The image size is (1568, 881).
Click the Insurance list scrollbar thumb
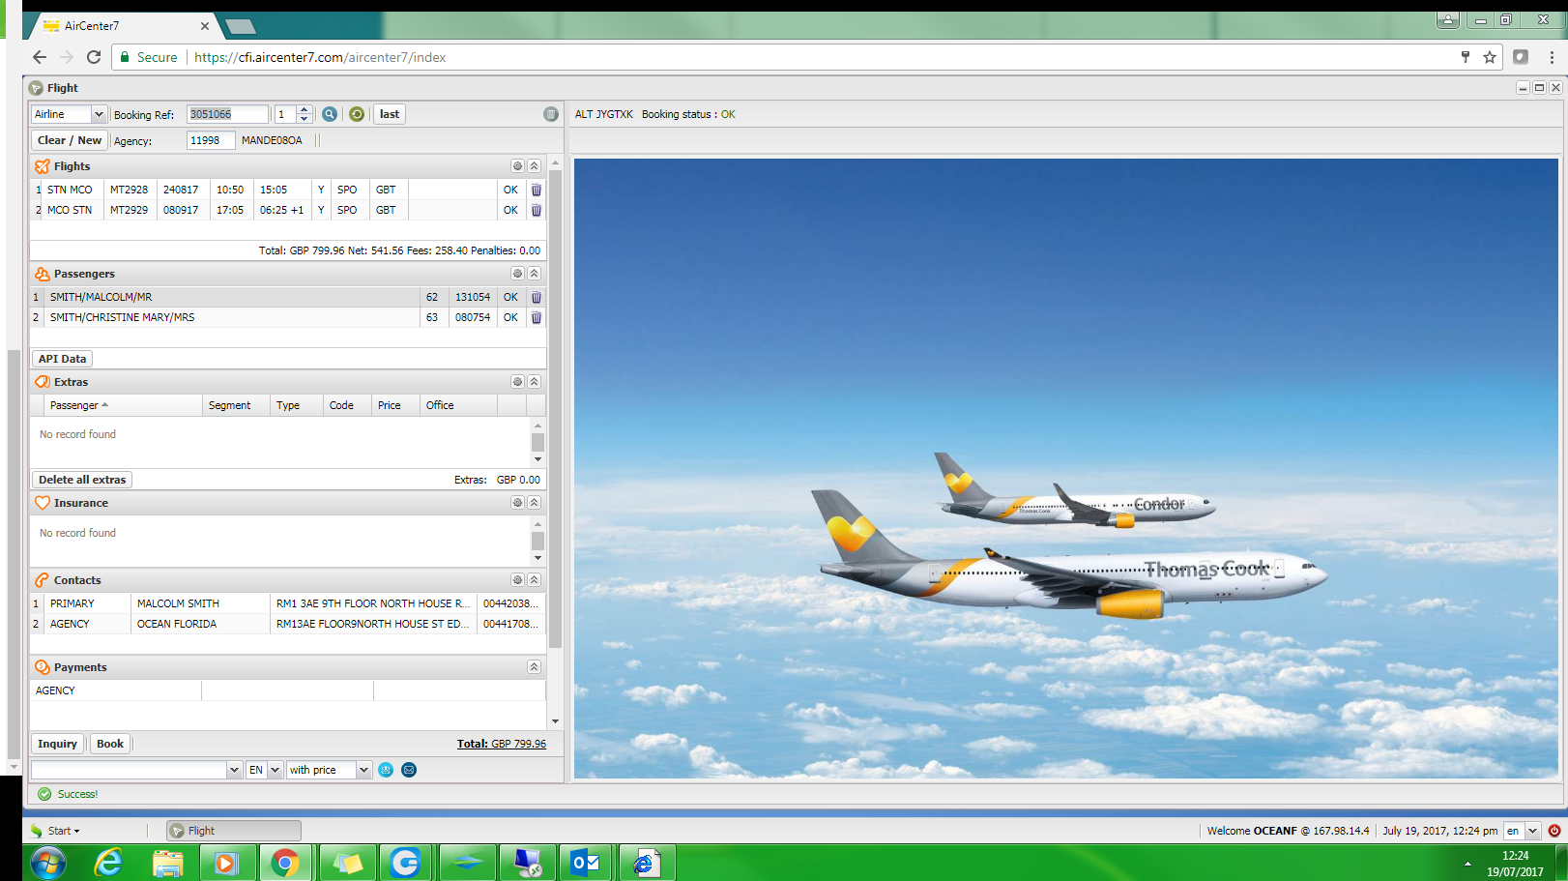click(537, 541)
